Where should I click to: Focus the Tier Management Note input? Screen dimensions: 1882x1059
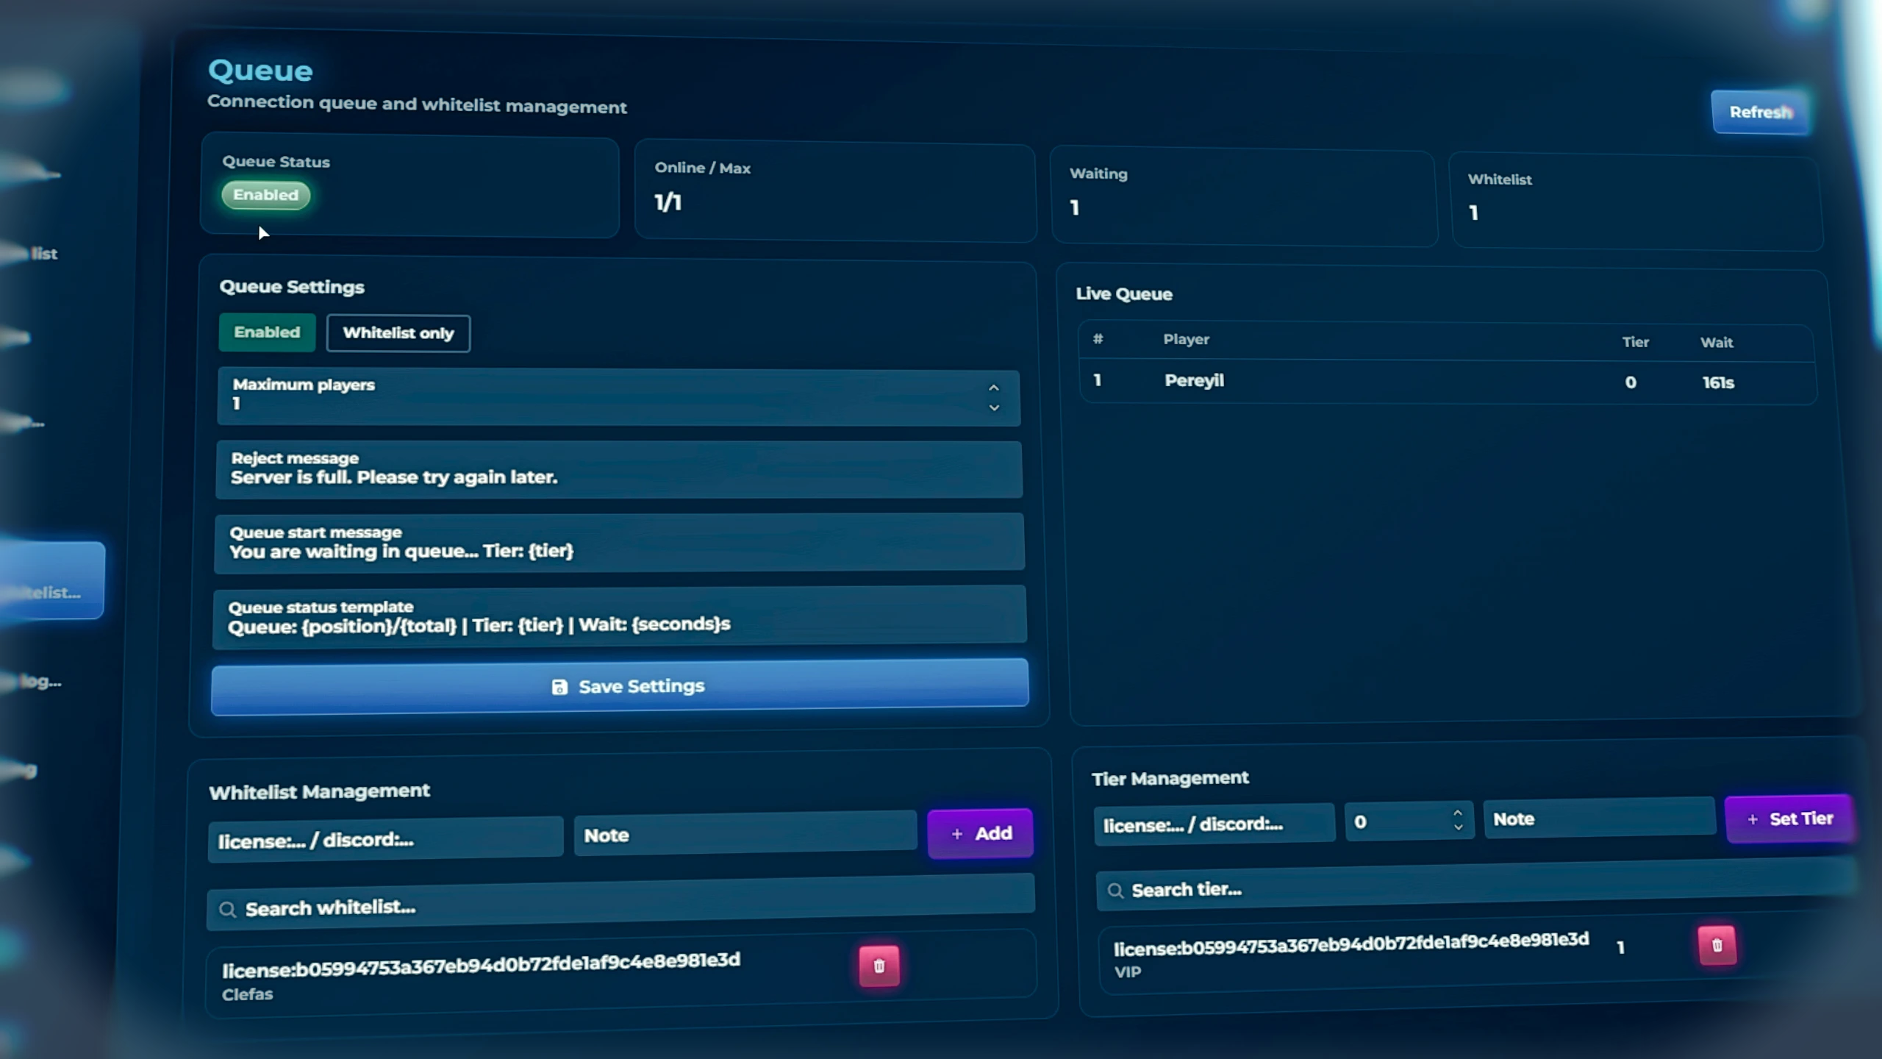pyautogui.click(x=1599, y=818)
